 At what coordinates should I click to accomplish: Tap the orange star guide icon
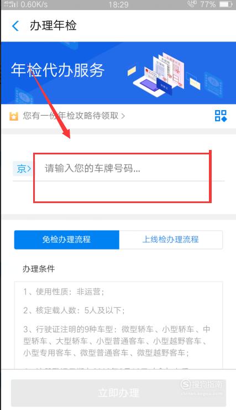point(14,116)
